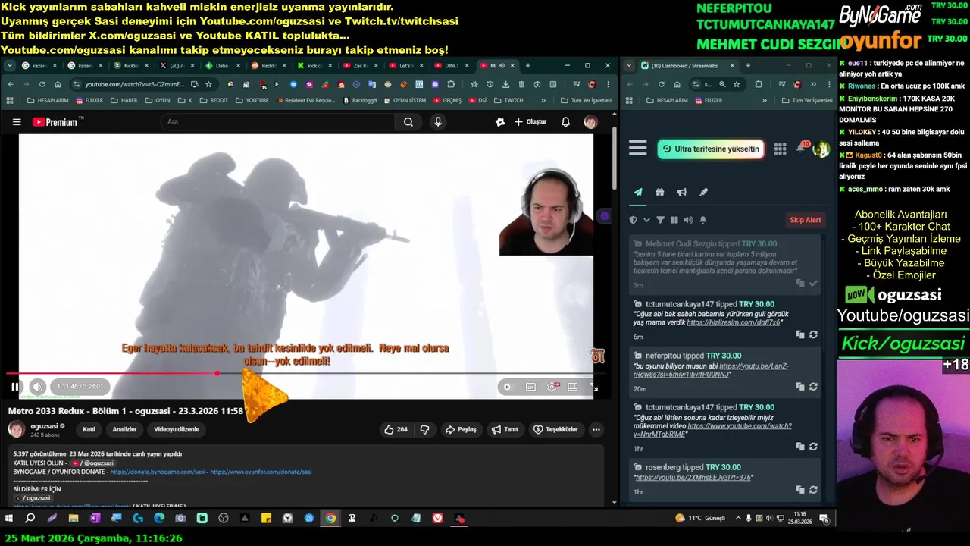This screenshot has height=546, width=970.
Task: Click the 'Teşekkürler' thanks button
Action: click(555, 429)
